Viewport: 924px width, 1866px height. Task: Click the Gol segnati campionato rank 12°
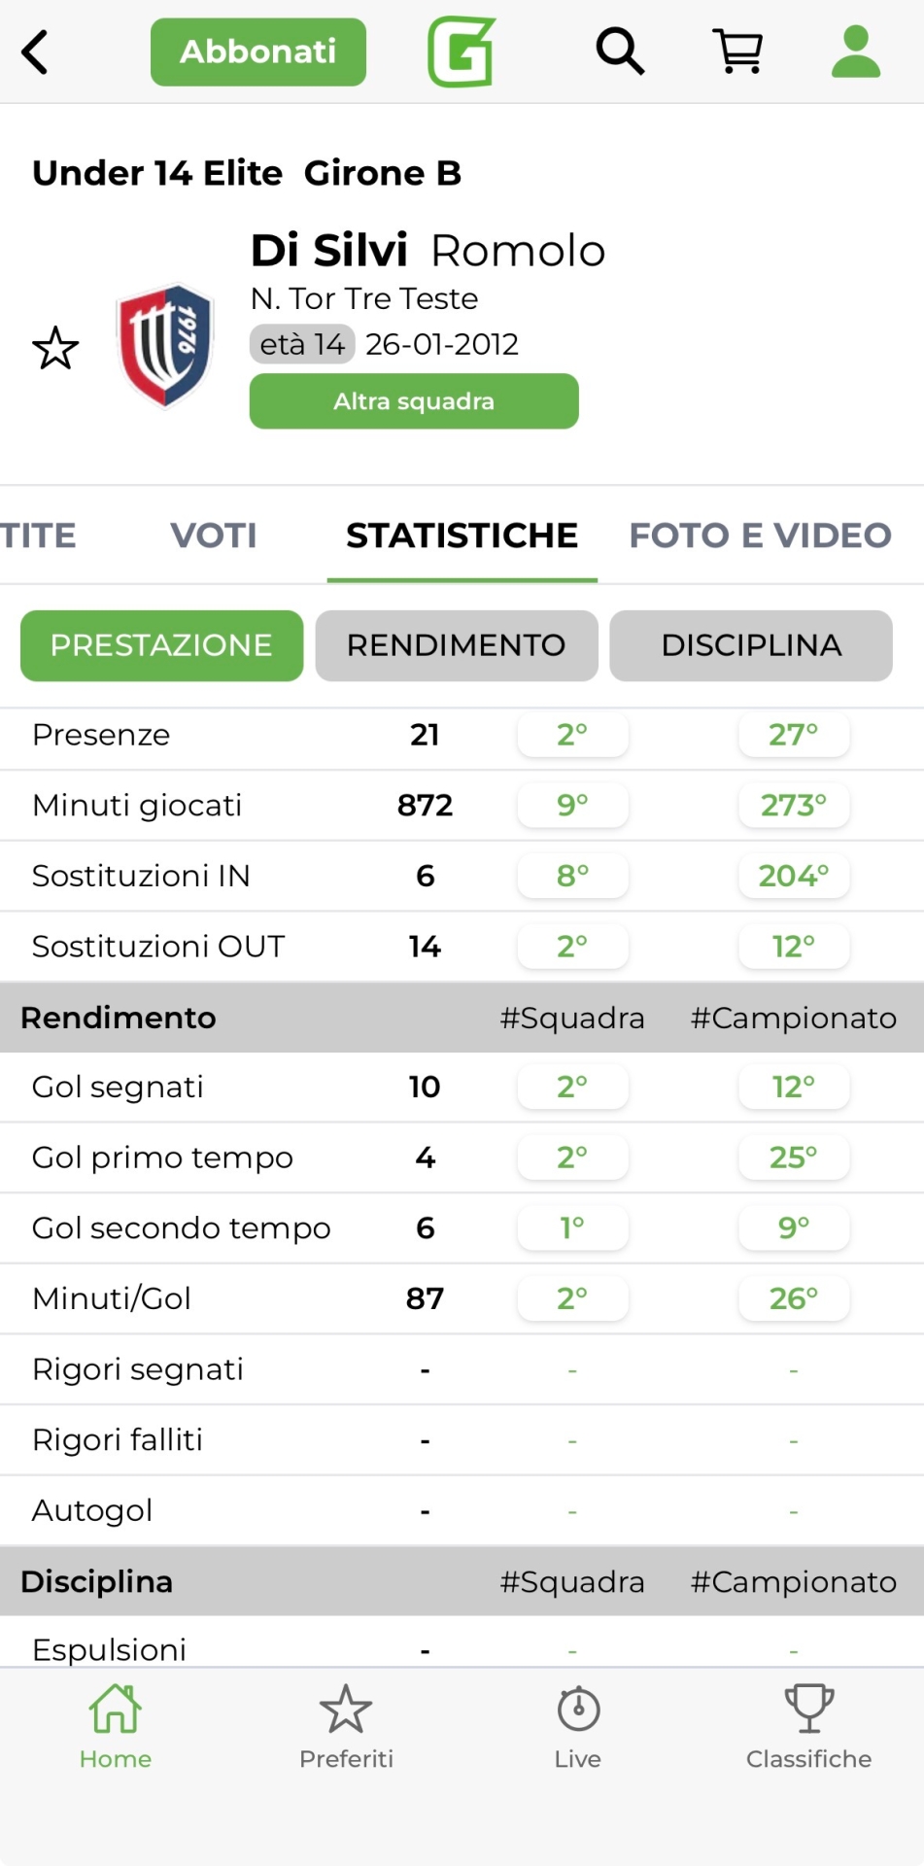point(794,1087)
